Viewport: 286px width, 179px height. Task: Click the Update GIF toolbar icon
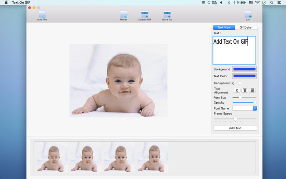coord(145,14)
